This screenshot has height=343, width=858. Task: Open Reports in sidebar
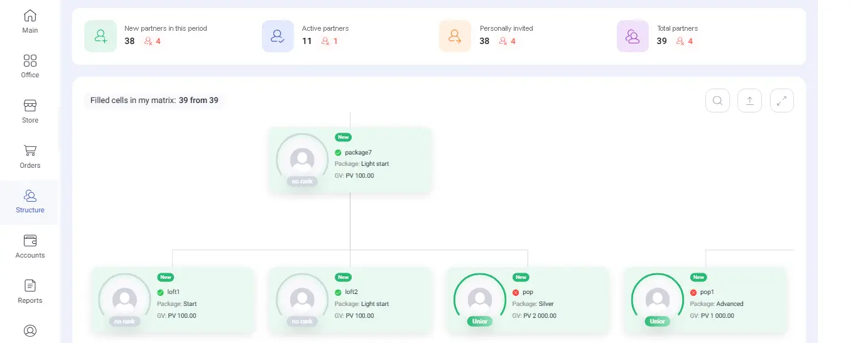coord(30,291)
